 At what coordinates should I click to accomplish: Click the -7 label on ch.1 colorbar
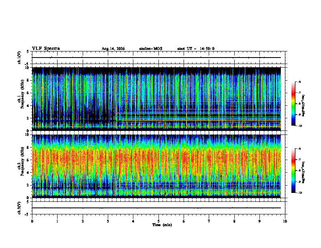tap(299, 93)
